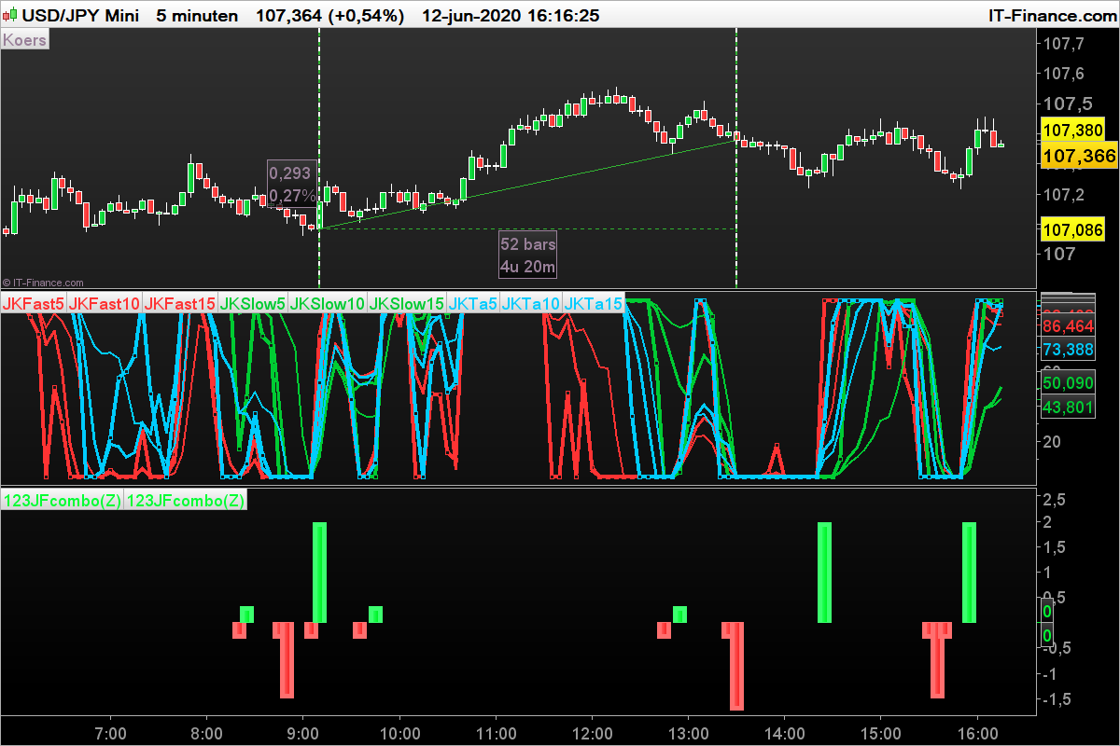Click the red 86,464 indicator value
This screenshot has width=1120, height=746.
(x=1068, y=327)
